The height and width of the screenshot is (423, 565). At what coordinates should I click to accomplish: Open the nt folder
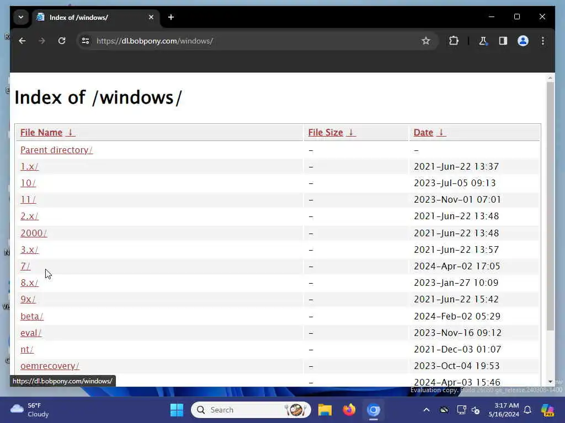[26, 349]
